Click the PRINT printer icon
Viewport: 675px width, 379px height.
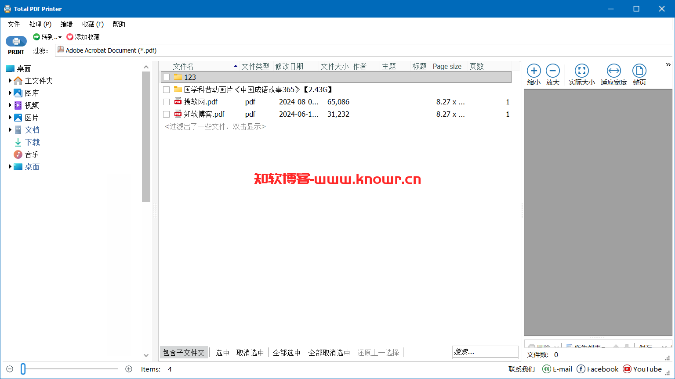(16, 41)
